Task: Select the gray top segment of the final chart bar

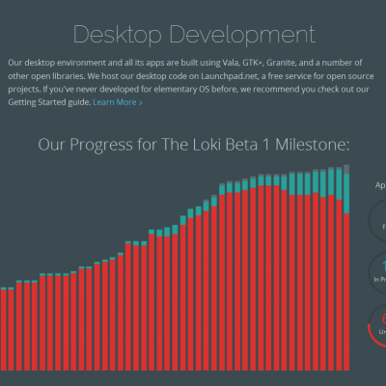Action: pyautogui.click(x=346, y=169)
